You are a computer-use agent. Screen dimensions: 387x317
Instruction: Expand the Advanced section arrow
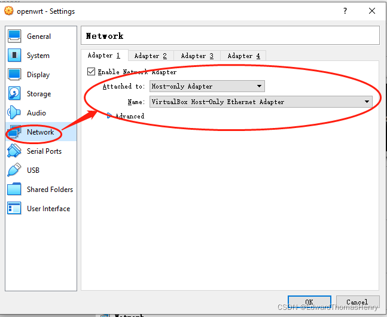click(x=109, y=115)
